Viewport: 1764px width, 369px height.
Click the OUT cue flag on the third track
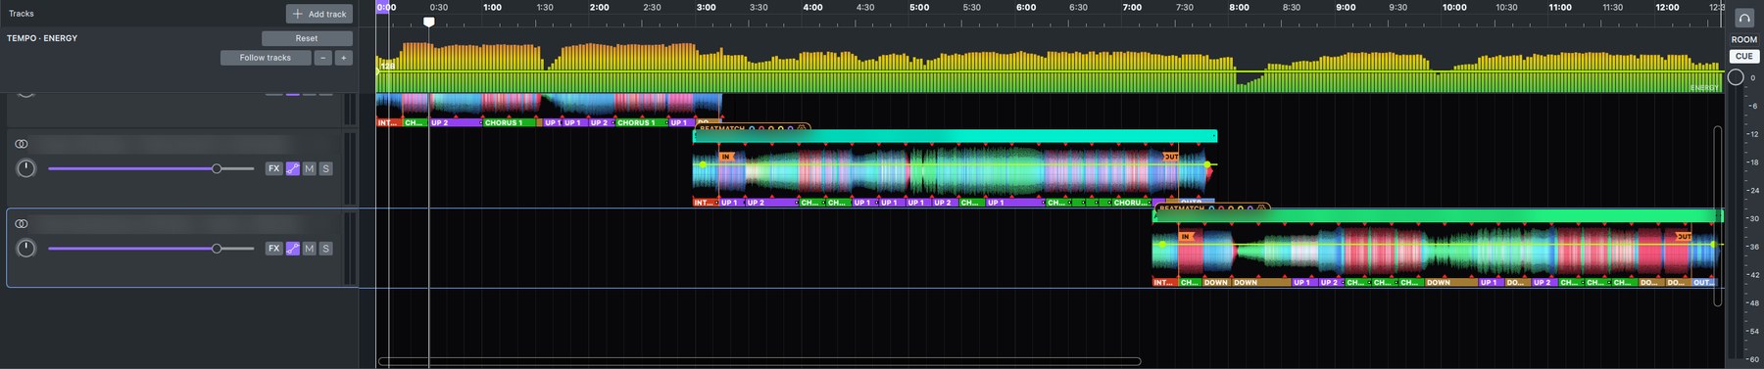click(x=1684, y=237)
